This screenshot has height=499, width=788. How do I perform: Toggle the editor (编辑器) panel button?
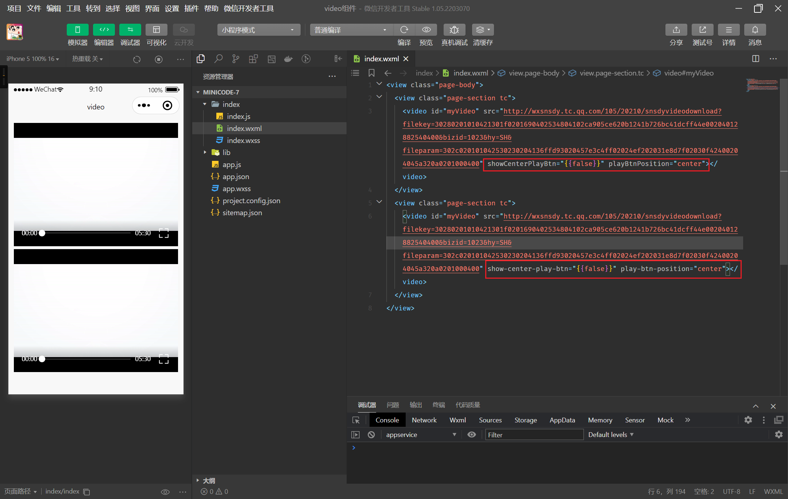pyautogui.click(x=104, y=30)
